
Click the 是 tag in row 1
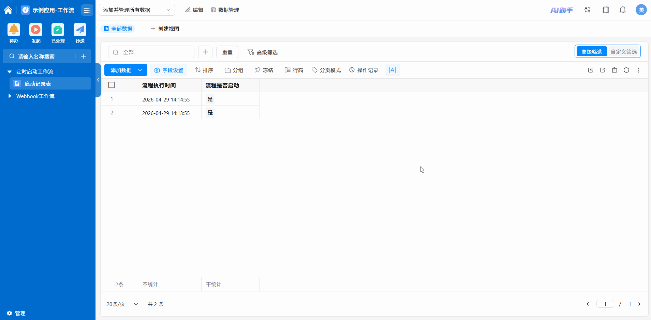tap(210, 99)
